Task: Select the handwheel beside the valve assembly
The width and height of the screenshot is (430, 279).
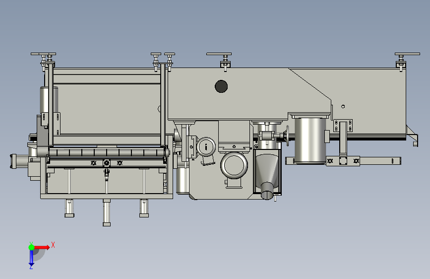Action: [287, 136]
